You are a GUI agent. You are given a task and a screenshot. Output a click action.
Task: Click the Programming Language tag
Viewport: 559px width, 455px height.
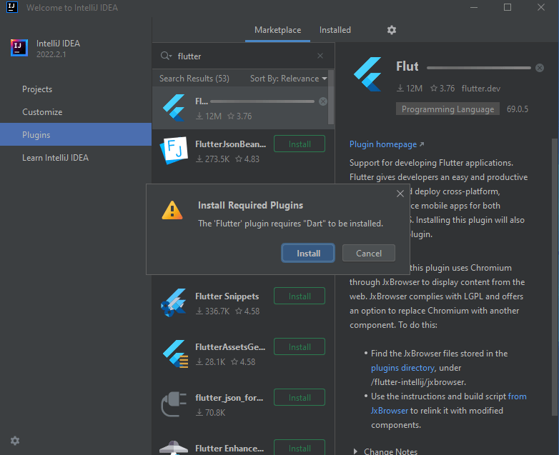point(447,109)
